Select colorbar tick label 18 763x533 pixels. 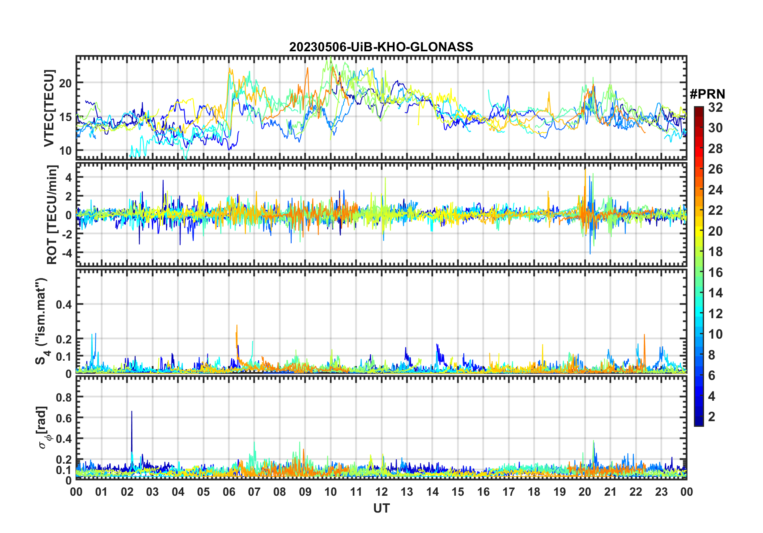point(716,252)
